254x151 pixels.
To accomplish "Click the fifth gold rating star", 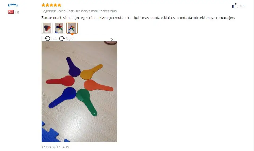I will click(x=59, y=5).
